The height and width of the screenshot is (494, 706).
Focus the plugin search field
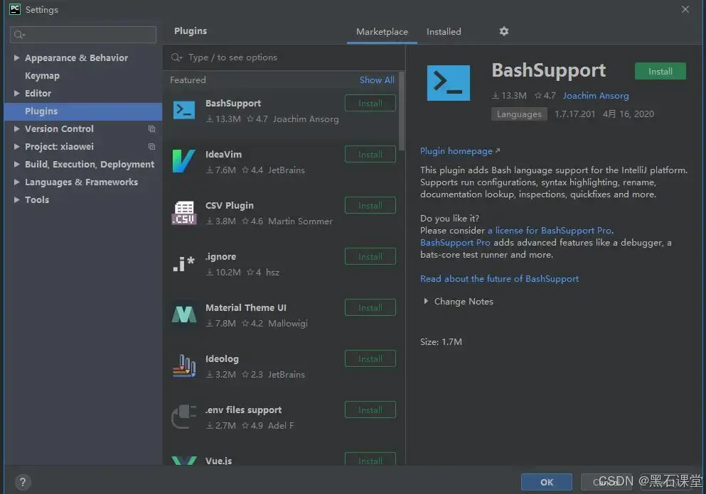click(x=284, y=57)
